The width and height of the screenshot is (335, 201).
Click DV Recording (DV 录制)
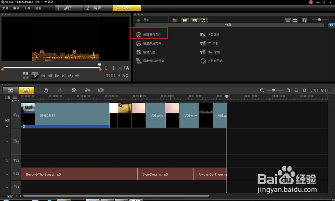210,43
